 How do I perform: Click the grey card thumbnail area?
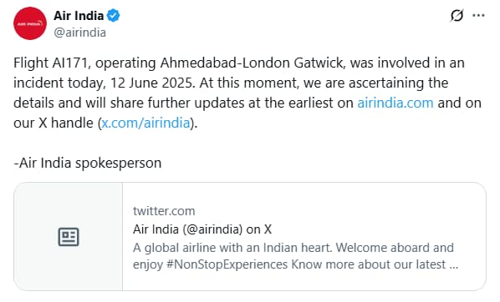pyautogui.click(x=69, y=236)
